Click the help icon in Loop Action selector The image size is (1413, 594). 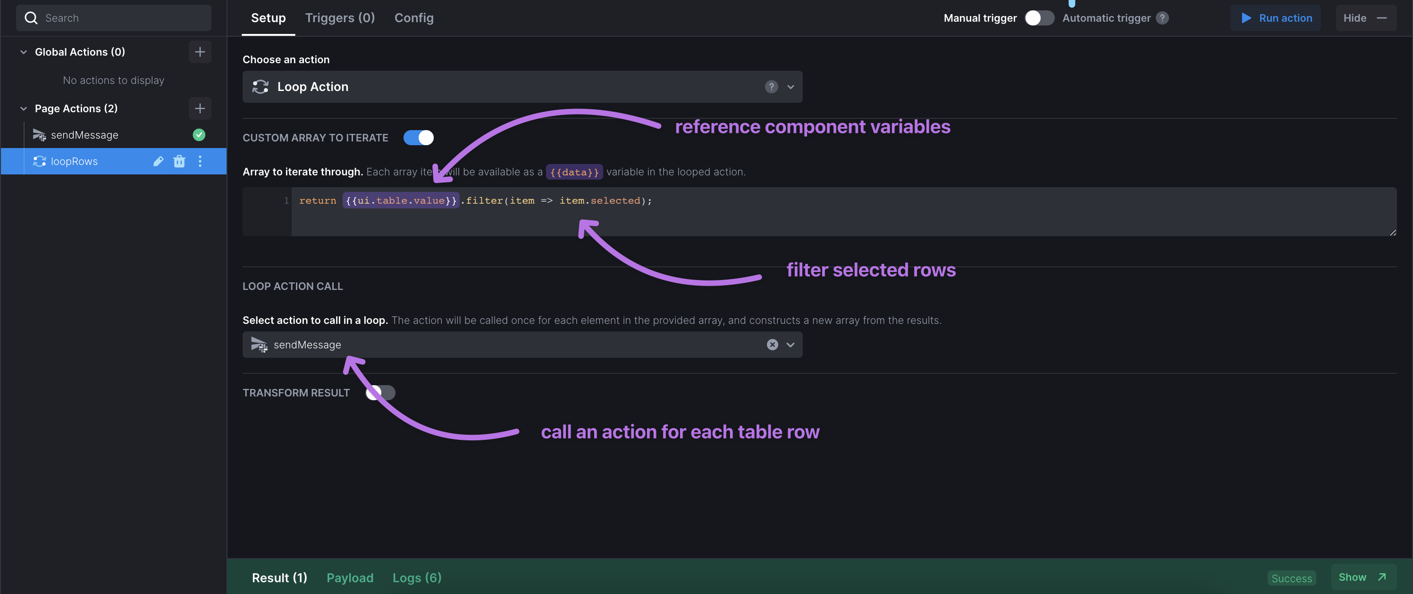(x=771, y=87)
